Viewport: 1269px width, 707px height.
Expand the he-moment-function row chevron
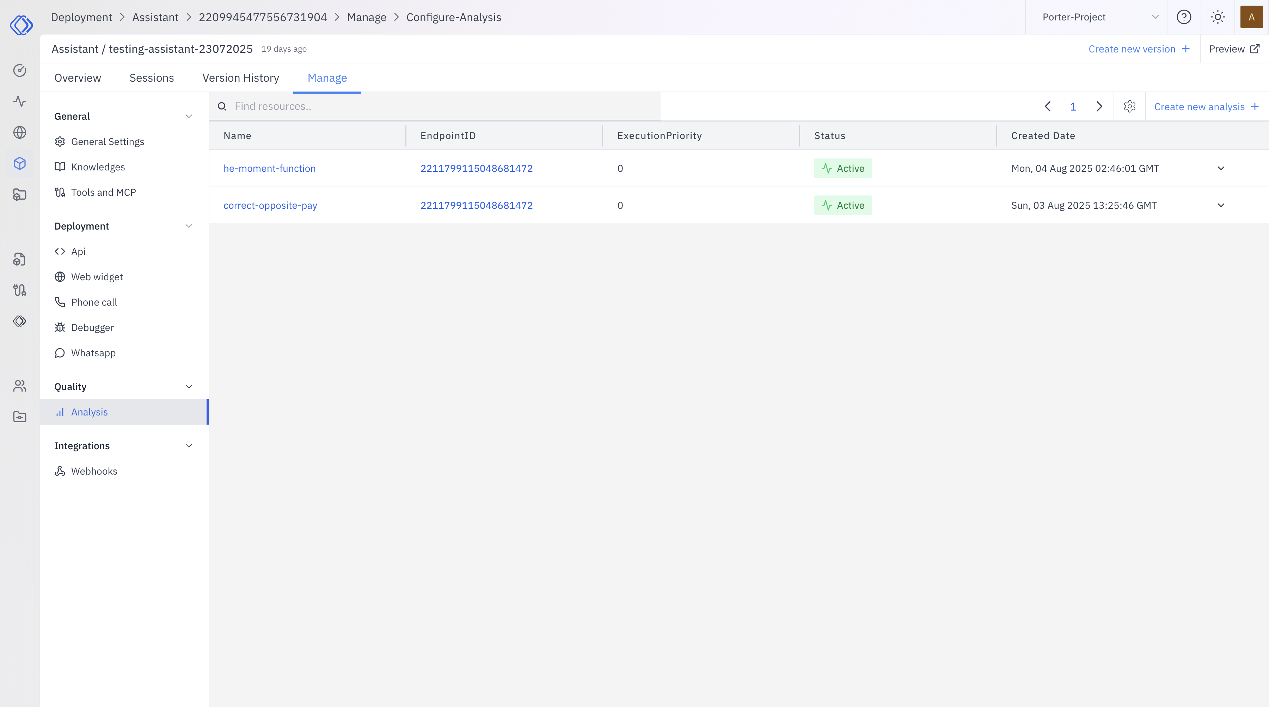pos(1221,168)
